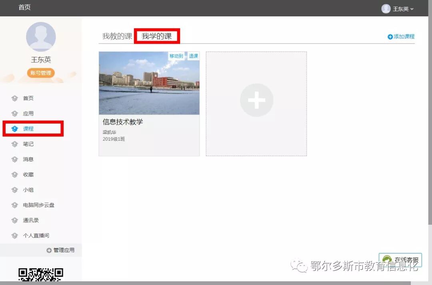Click the QR code image in sidebar
Image resolution: width=432 pixels, height=285 pixels.
(41, 275)
